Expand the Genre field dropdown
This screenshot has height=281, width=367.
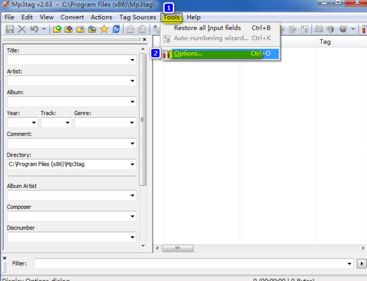(x=132, y=123)
